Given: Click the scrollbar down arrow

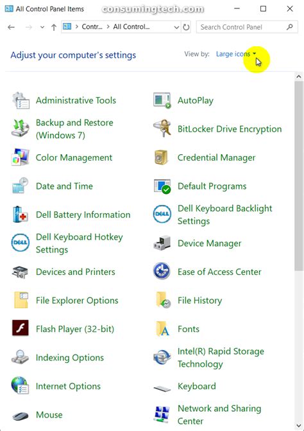Looking at the screenshot, I should pos(299,426).
